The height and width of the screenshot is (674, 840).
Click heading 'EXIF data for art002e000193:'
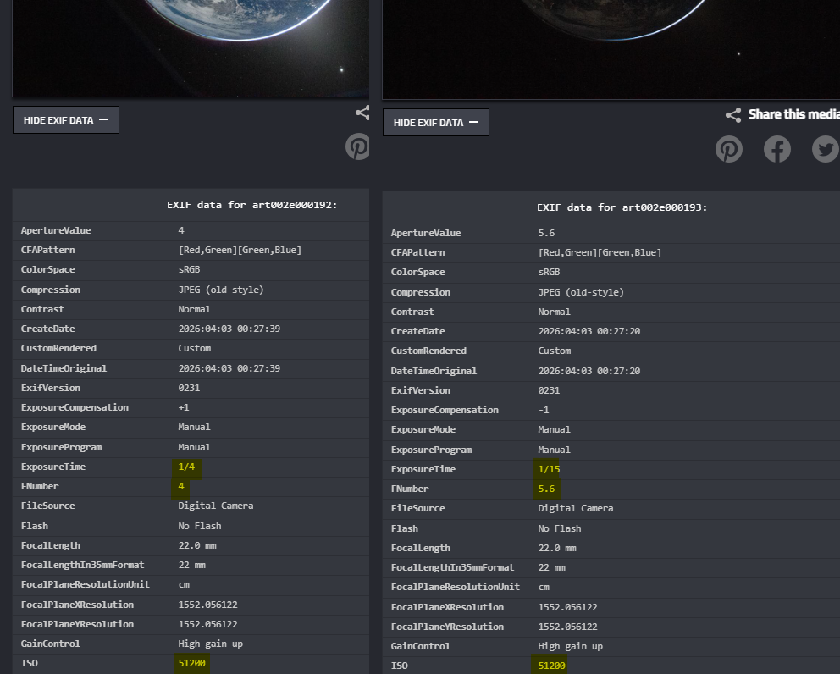pyautogui.click(x=622, y=207)
